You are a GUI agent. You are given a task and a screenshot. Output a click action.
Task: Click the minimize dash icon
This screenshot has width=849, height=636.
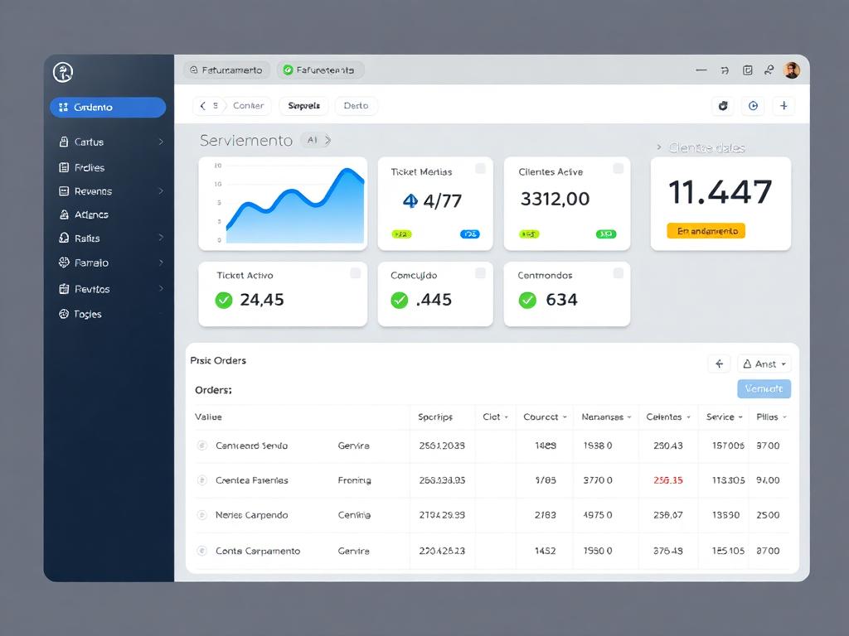click(x=701, y=70)
